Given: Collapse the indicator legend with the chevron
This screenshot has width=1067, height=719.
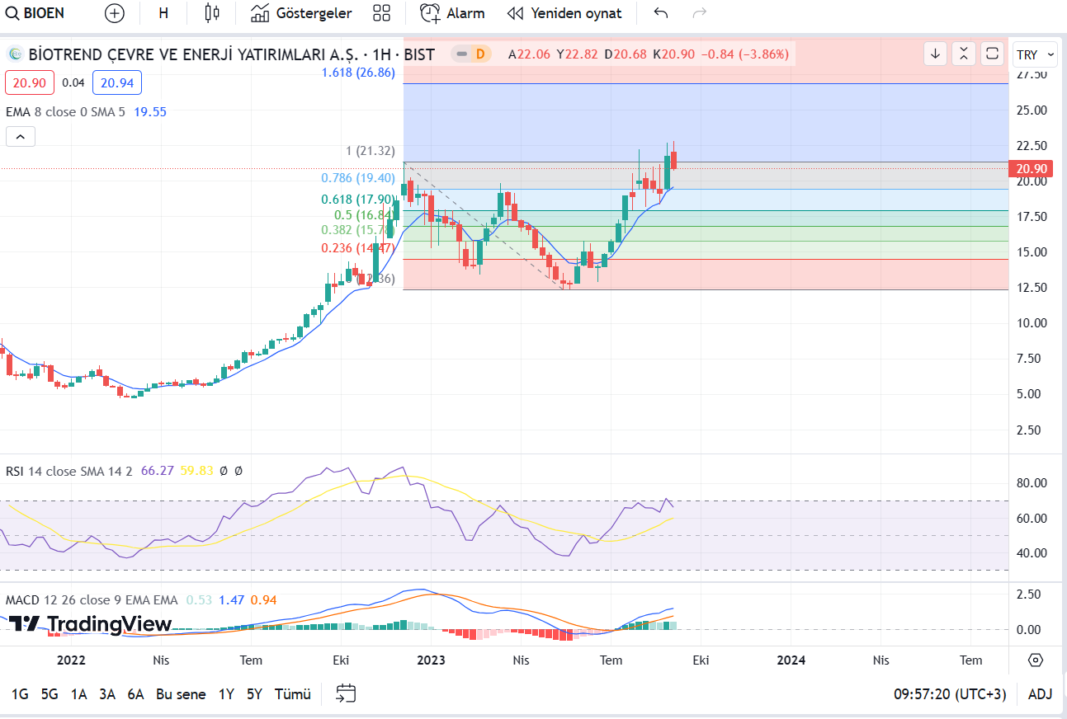Looking at the screenshot, I should (x=21, y=137).
